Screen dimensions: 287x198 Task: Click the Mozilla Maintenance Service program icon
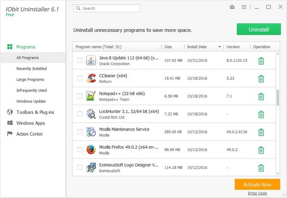point(91,132)
